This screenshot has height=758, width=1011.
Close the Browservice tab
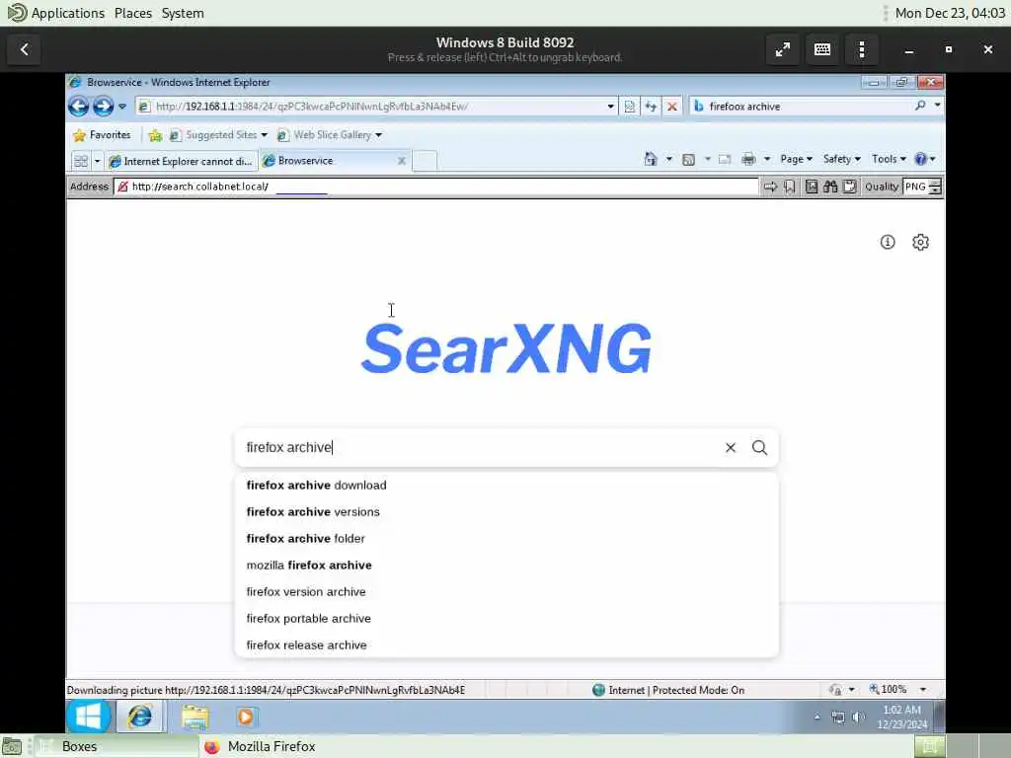point(402,161)
